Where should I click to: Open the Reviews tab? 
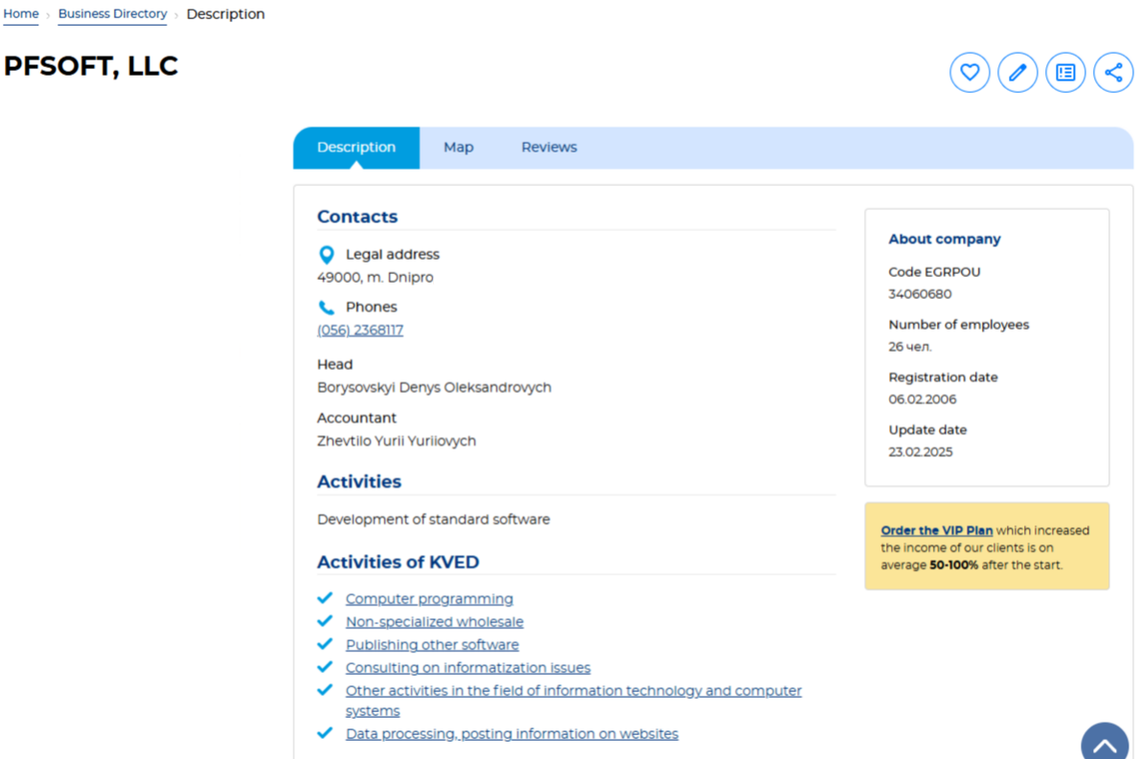[x=549, y=148]
